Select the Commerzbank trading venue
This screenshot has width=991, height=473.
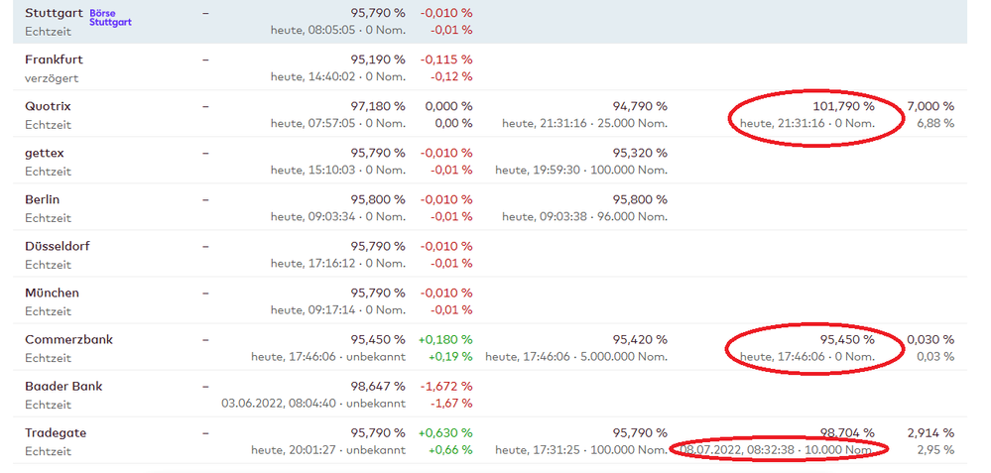pos(68,339)
